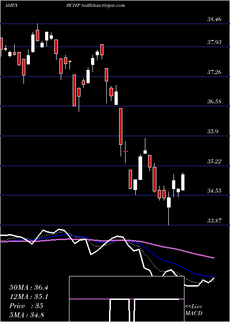
Task: Click the 50MA : 36.4 readout
Action: coord(29,287)
